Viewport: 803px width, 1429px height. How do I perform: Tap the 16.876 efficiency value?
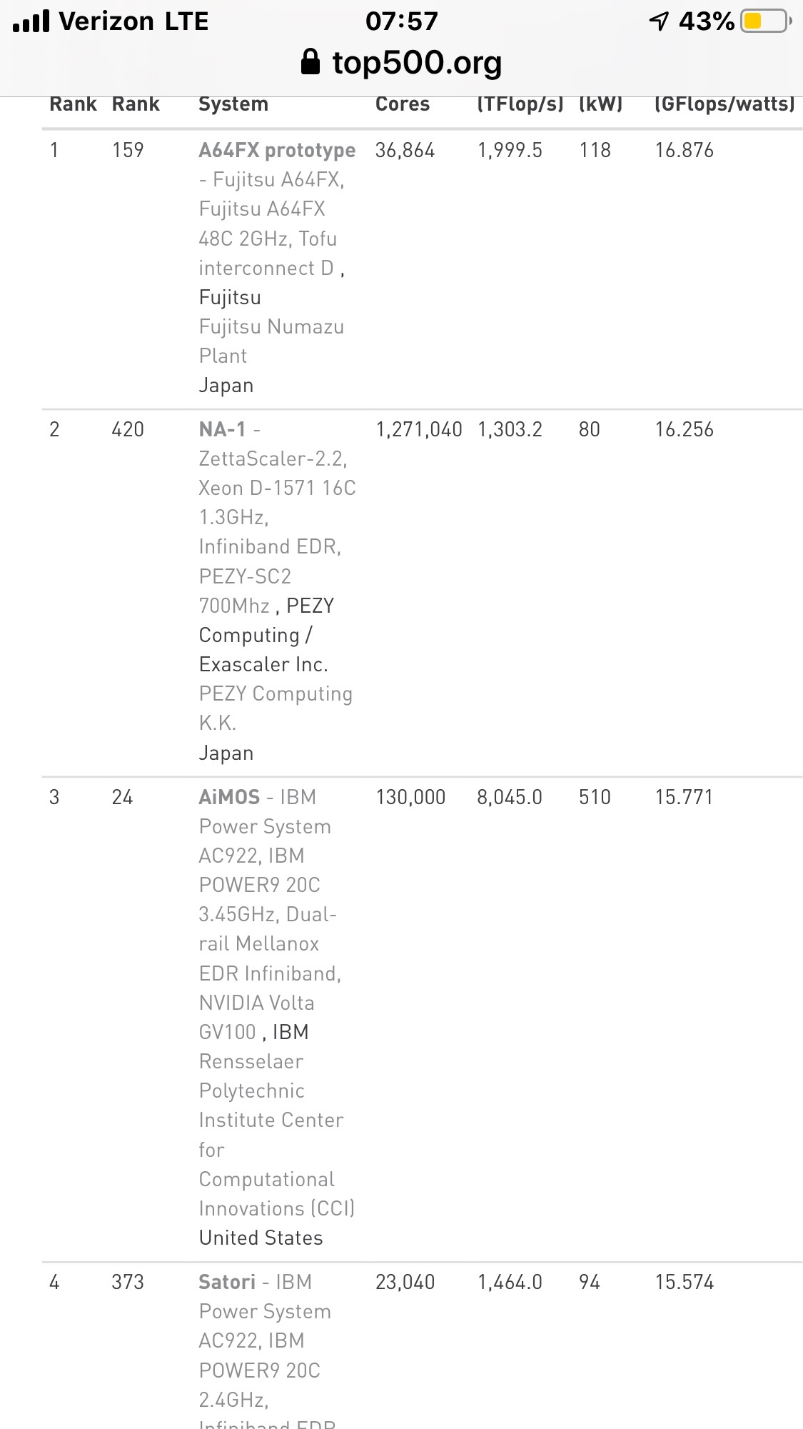pos(685,150)
